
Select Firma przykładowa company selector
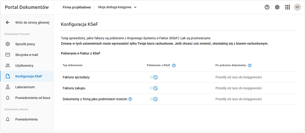[77, 7]
